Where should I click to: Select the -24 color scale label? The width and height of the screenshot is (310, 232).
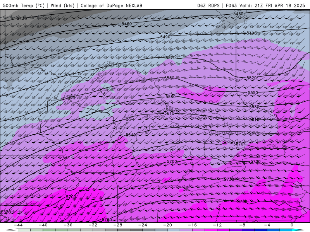point(143,225)
